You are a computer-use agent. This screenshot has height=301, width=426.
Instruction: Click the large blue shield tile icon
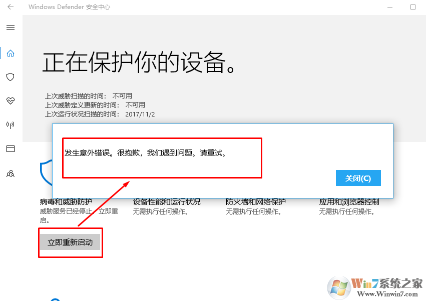coord(46,172)
